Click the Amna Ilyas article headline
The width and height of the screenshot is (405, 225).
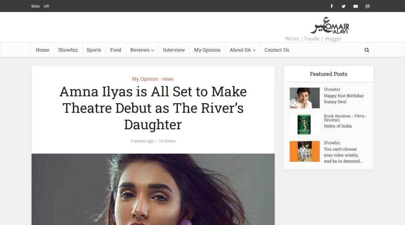(153, 108)
